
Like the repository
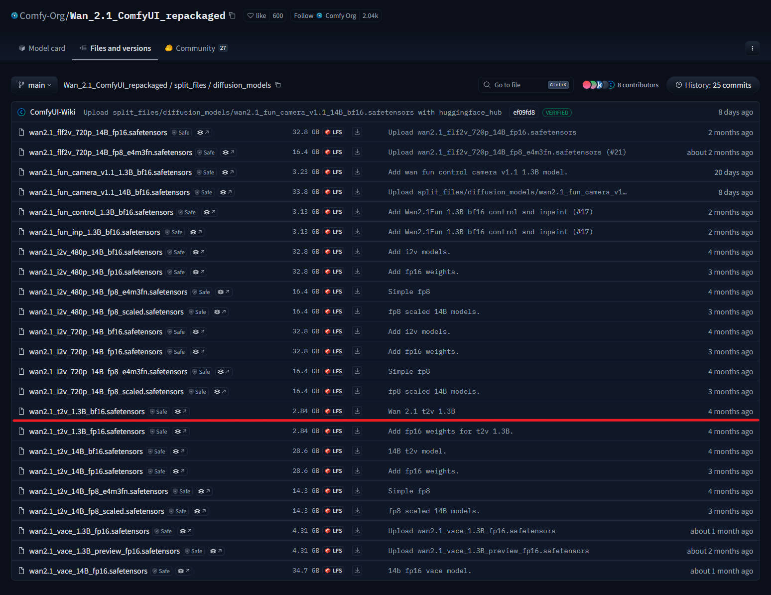coord(257,15)
